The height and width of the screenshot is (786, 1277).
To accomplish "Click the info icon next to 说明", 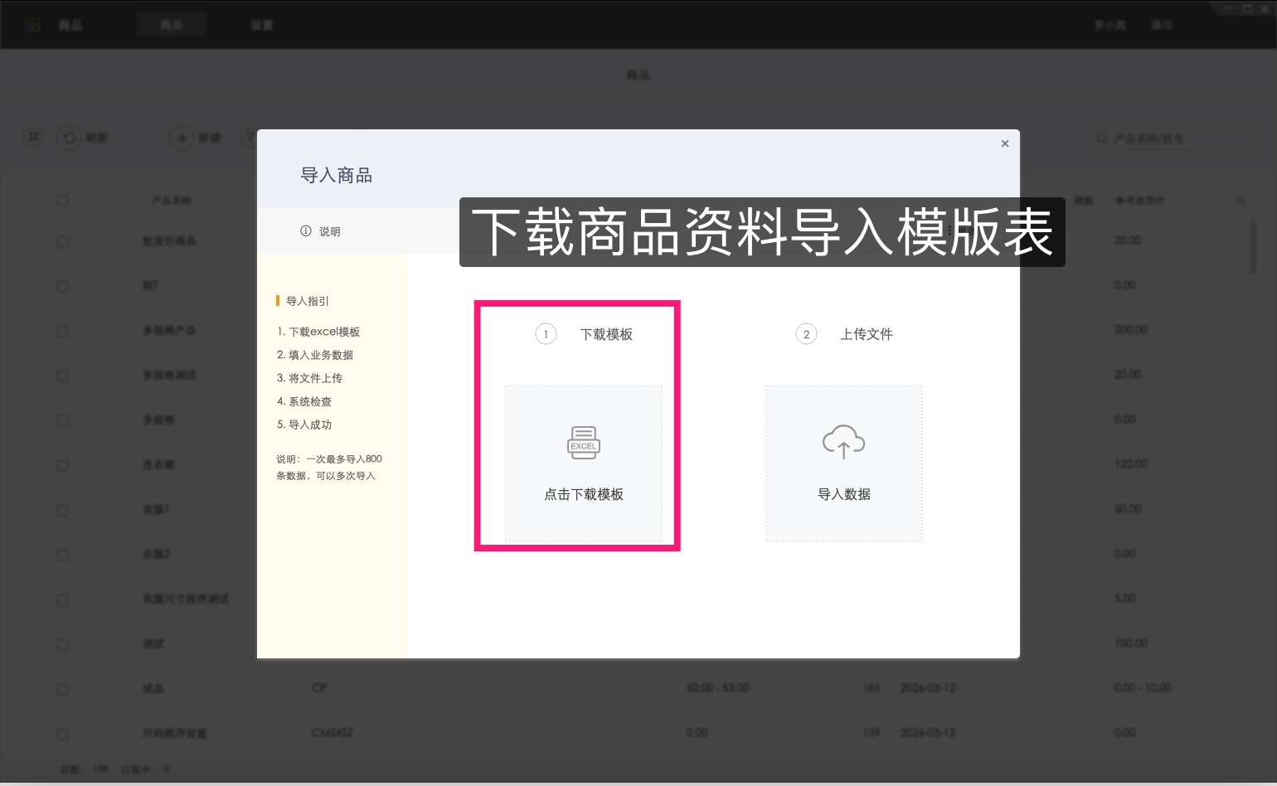I will coord(305,231).
